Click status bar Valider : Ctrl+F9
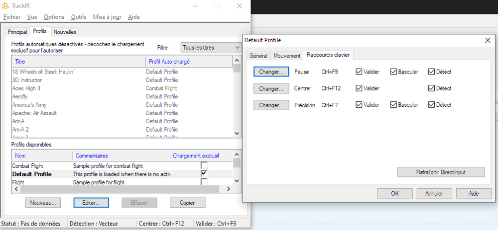The image size is (498, 230). tap(216, 224)
